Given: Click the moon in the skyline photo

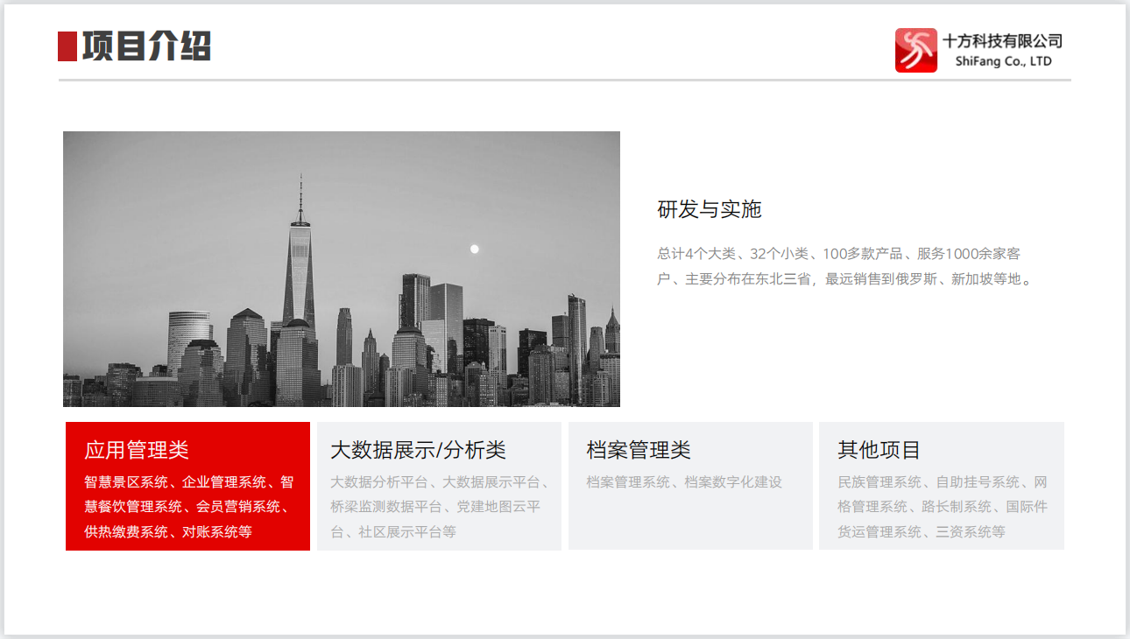Looking at the screenshot, I should 475,249.
